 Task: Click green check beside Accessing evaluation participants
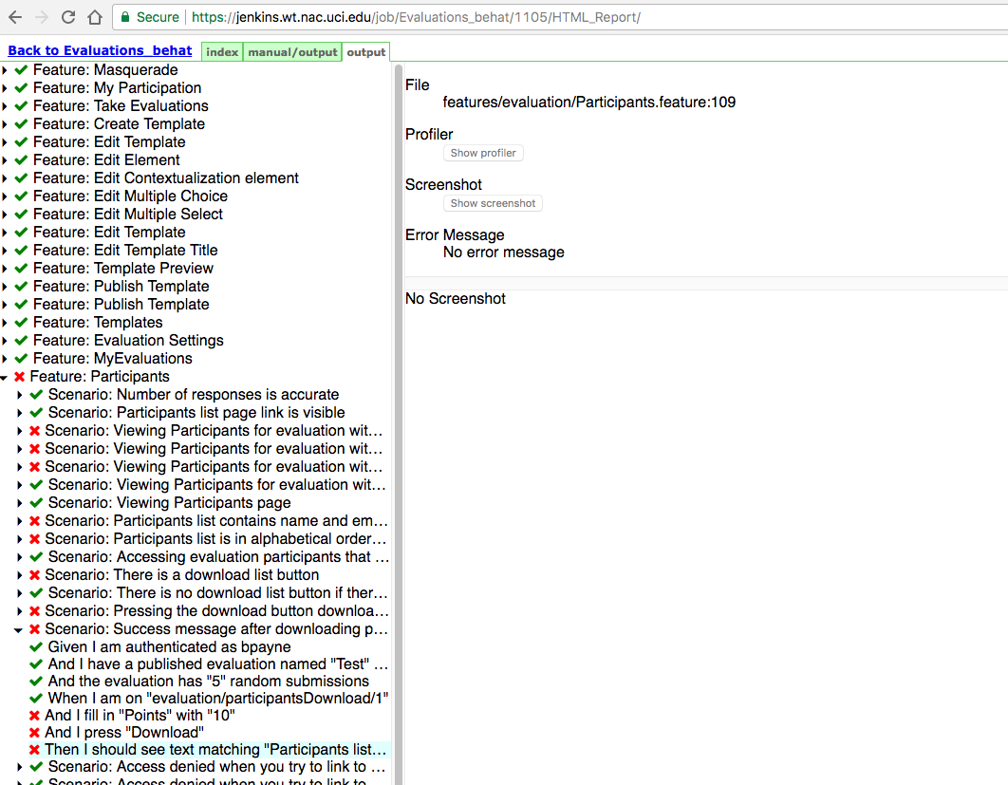point(36,556)
